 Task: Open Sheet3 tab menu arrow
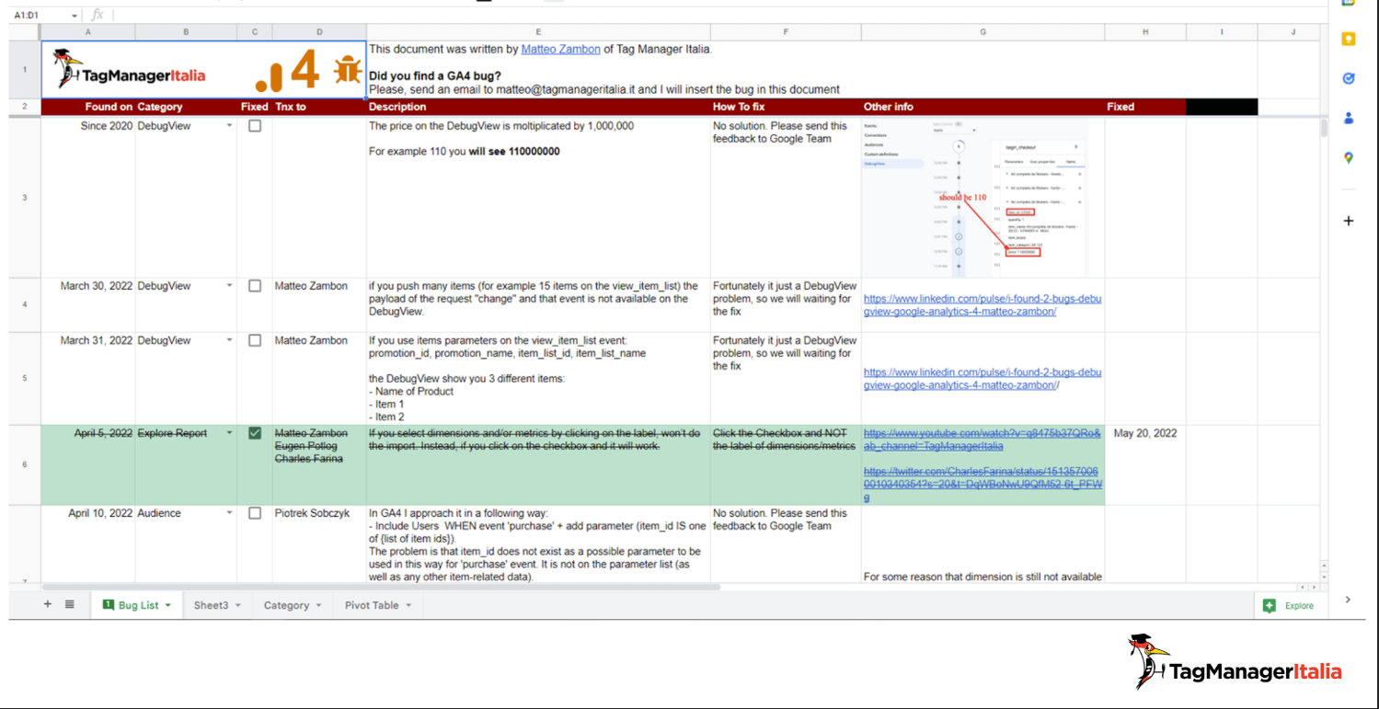[237, 605]
